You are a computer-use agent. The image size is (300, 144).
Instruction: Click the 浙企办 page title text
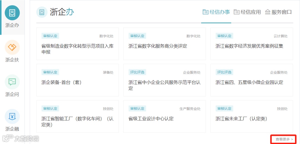pyautogui.click(x=62, y=12)
